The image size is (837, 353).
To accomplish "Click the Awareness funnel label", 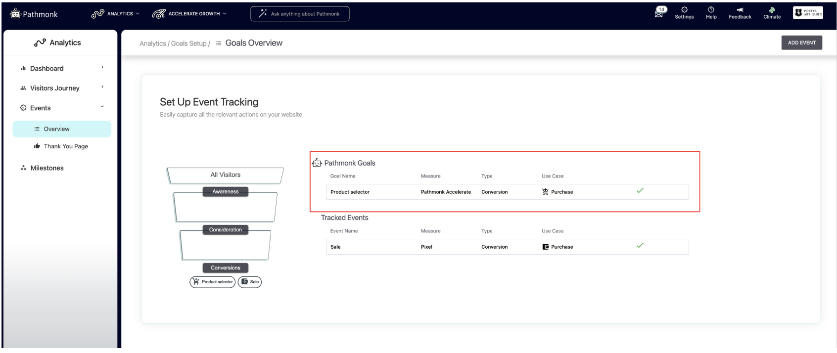I will 226,192.
